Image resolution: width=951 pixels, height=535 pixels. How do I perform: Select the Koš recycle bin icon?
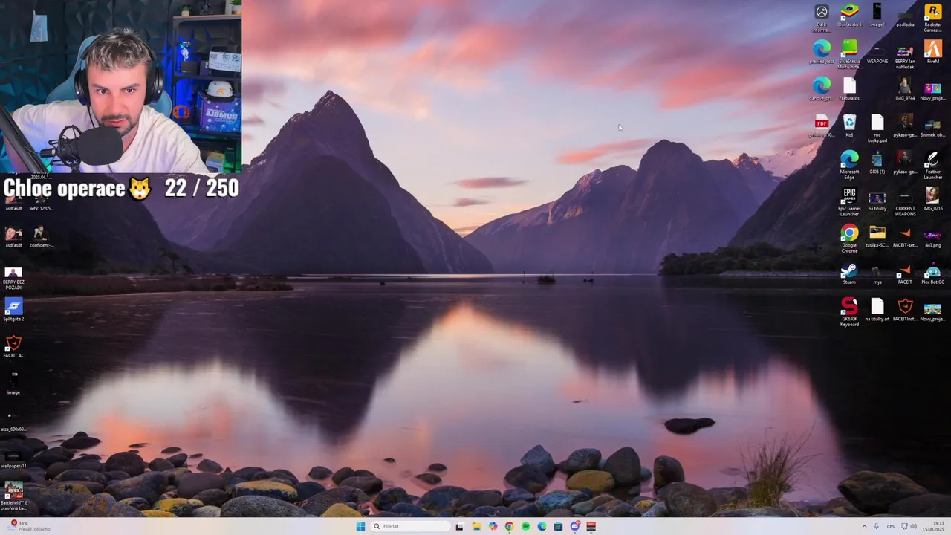coord(849,126)
